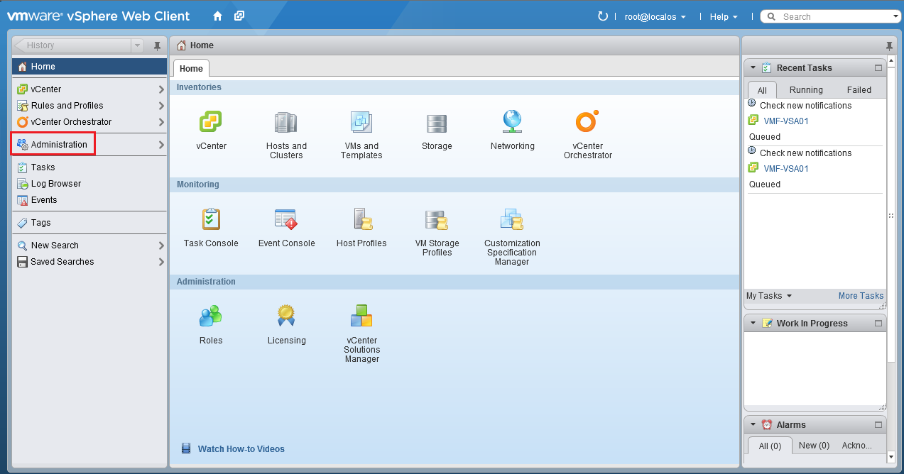Open the My Tasks dropdown
Screen dimensions: 904x474
768,296
